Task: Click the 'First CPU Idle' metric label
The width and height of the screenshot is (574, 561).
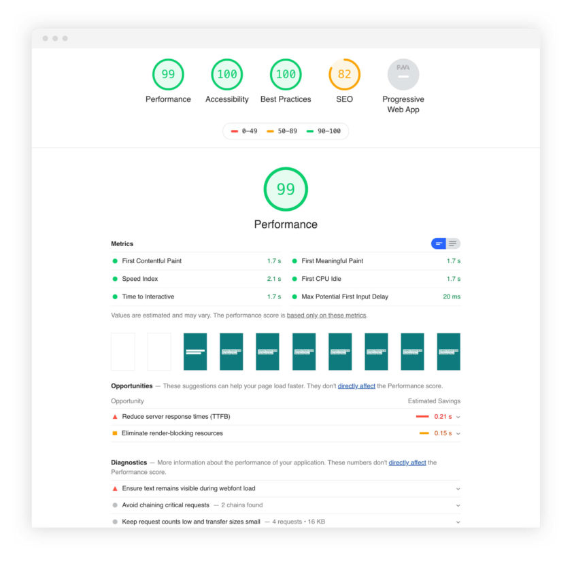Action: (x=321, y=279)
